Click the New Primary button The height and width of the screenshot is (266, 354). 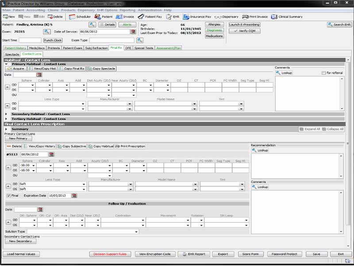click(x=18, y=138)
